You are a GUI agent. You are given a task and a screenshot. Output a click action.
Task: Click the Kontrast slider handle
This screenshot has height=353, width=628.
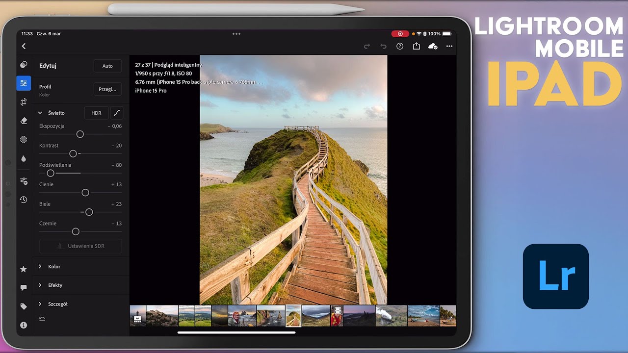(x=73, y=153)
